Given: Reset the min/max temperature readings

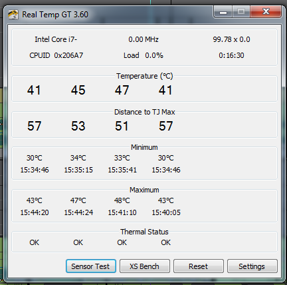Looking at the screenshot, I should click(199, 266).
